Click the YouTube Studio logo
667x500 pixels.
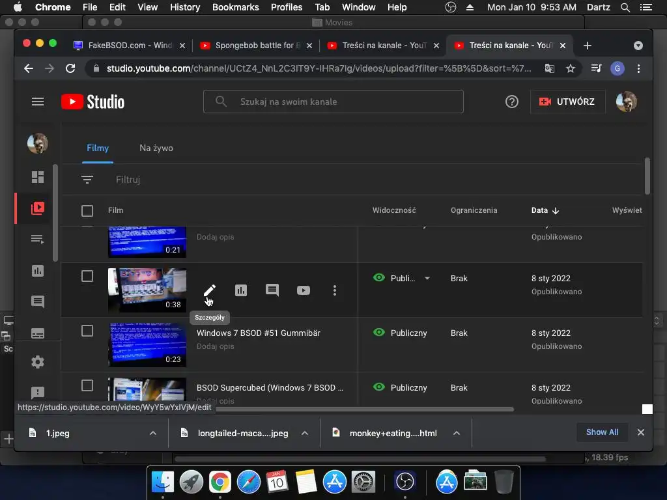click(92, 102)
